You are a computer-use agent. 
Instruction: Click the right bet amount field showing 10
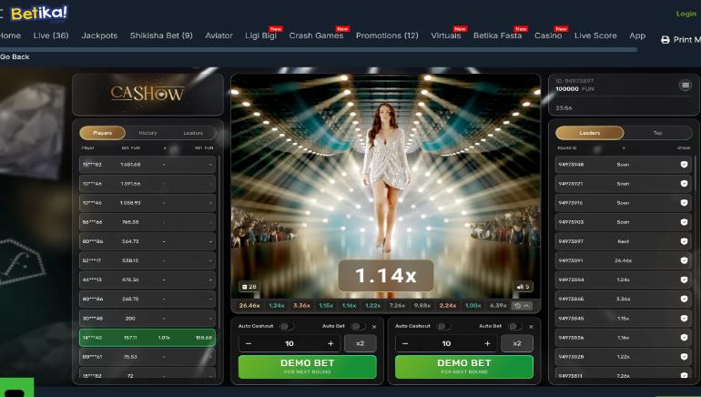point(446,343)
